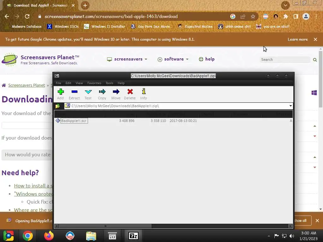Open the BadApple!!.zip download item
This screenshot has width=323, height=242.
coord(29,221)
